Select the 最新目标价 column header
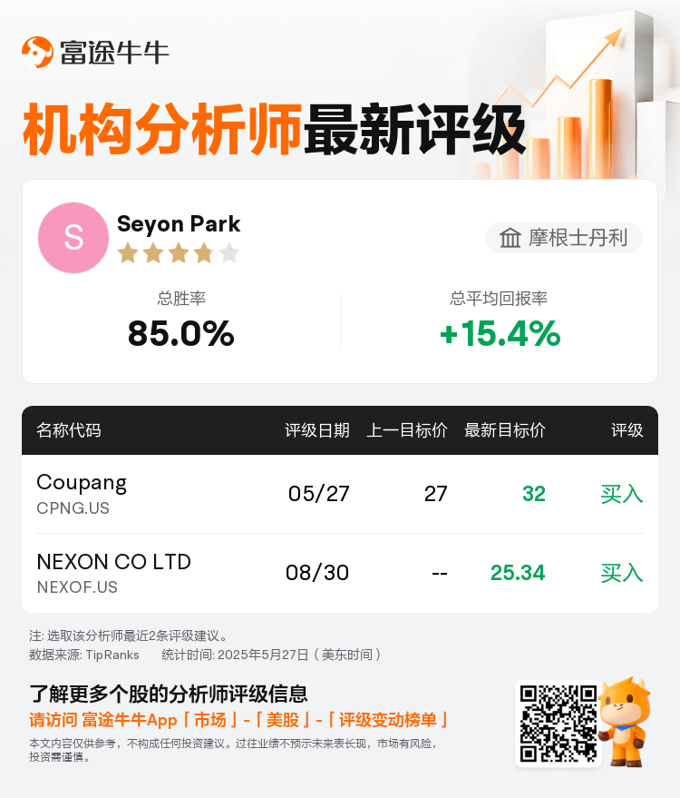 click(x=505, y=430)
